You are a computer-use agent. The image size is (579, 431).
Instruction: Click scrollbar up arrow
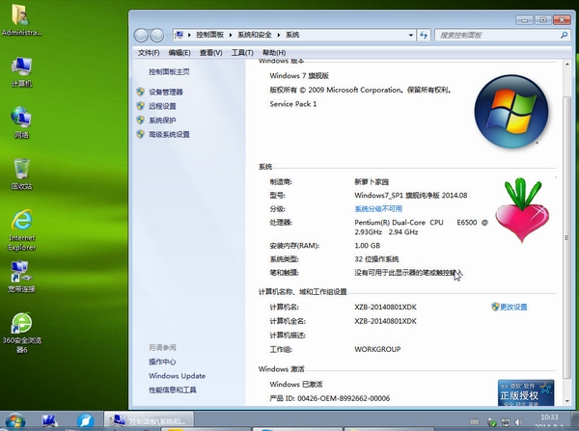tap(566, 65)
